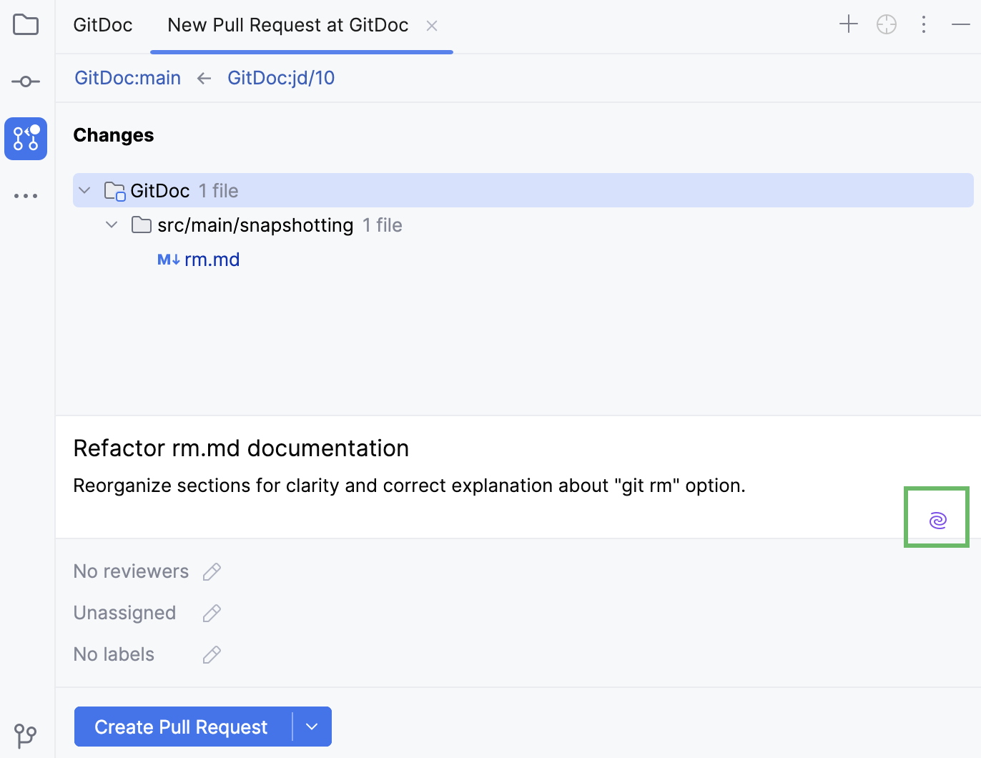The height and width of the screenshot is (758, 981).
Task: Change the base branch GitDoc:main
Action: [x=128, y=78]
